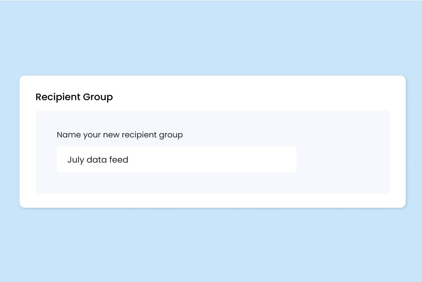The image size is (422, 282).
Task: Click the blue background below the card
Action: coord(211,243)
